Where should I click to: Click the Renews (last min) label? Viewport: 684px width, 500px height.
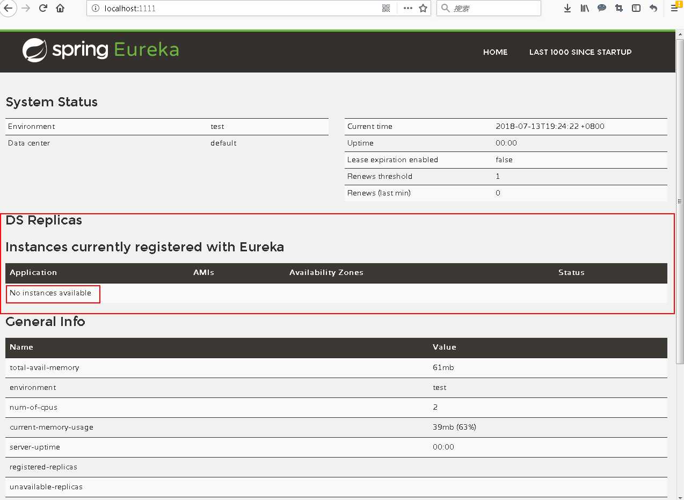(x=379, y=193)
